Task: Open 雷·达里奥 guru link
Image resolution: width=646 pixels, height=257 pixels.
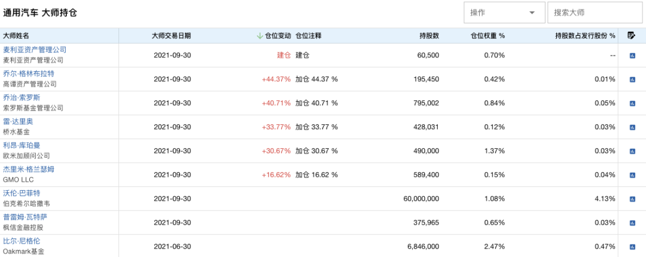Action: coord(18,121)
